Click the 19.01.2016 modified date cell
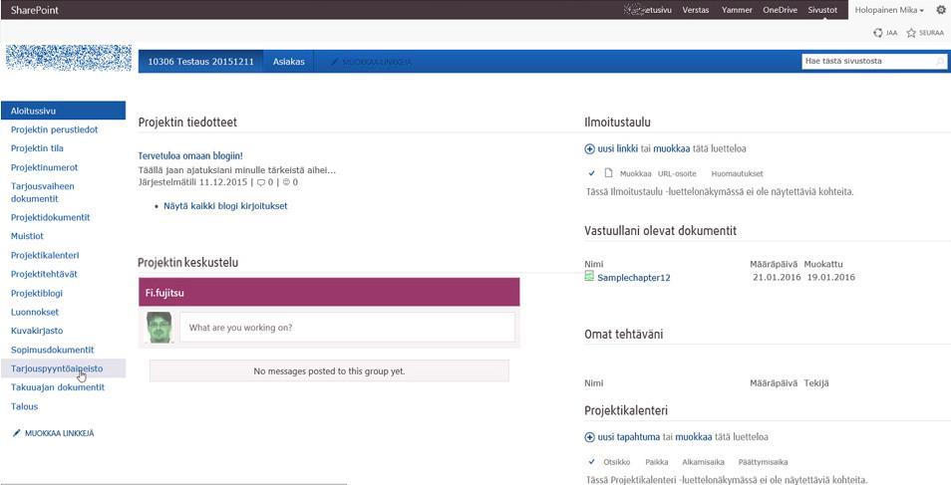Image resolution: width=951 pixels, height=485 pixels. point(830,277)
